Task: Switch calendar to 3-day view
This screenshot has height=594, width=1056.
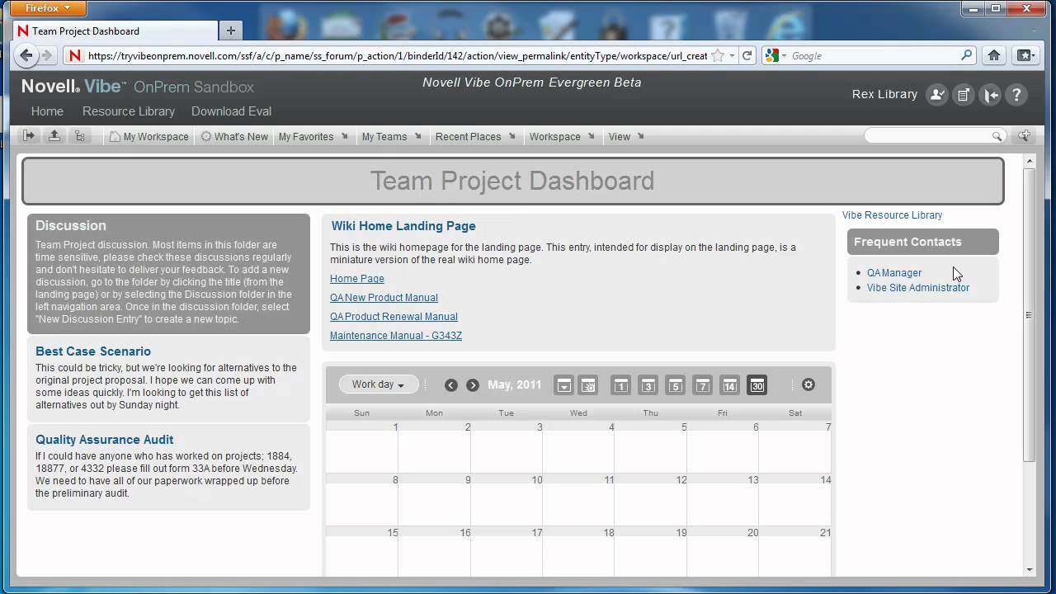Action: (648, 385)
